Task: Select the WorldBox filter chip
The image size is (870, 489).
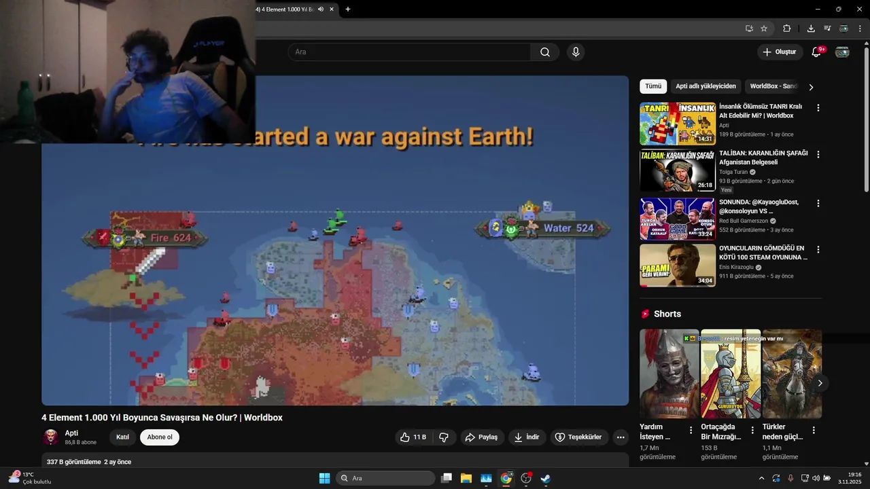Action: tap(773, 86)
